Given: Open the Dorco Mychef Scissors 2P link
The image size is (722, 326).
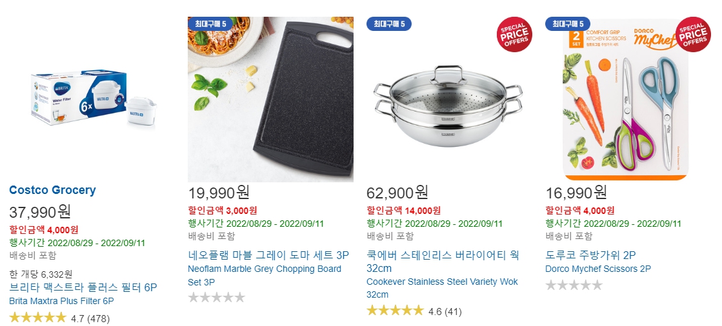Looking at the screenshot, I should [x=598, y=269].
